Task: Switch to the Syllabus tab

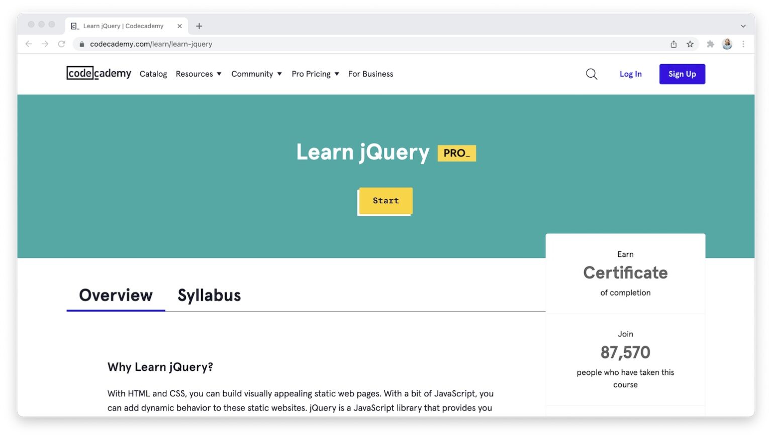Action: point(209,295)
